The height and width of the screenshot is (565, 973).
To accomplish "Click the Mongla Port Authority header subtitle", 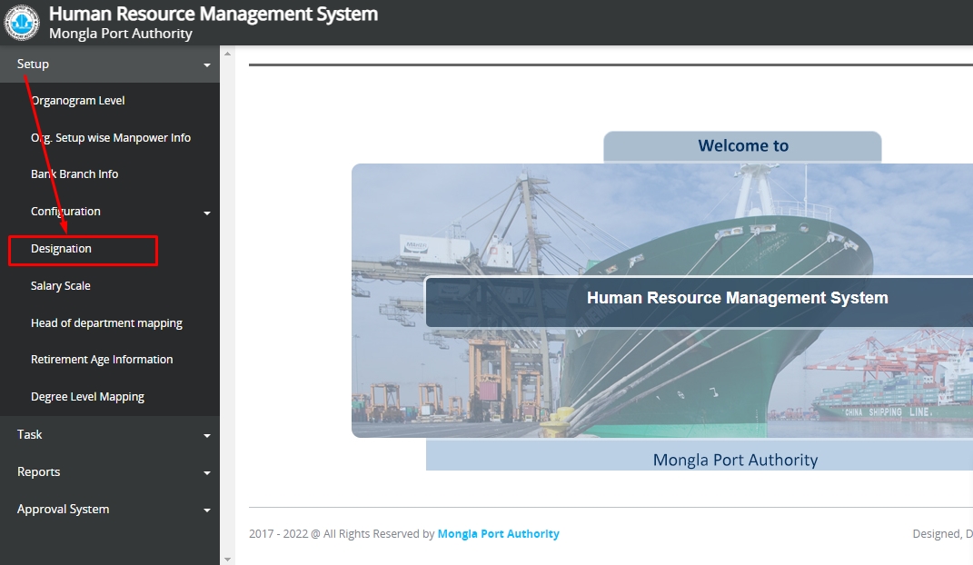I will tap(121, 34).
